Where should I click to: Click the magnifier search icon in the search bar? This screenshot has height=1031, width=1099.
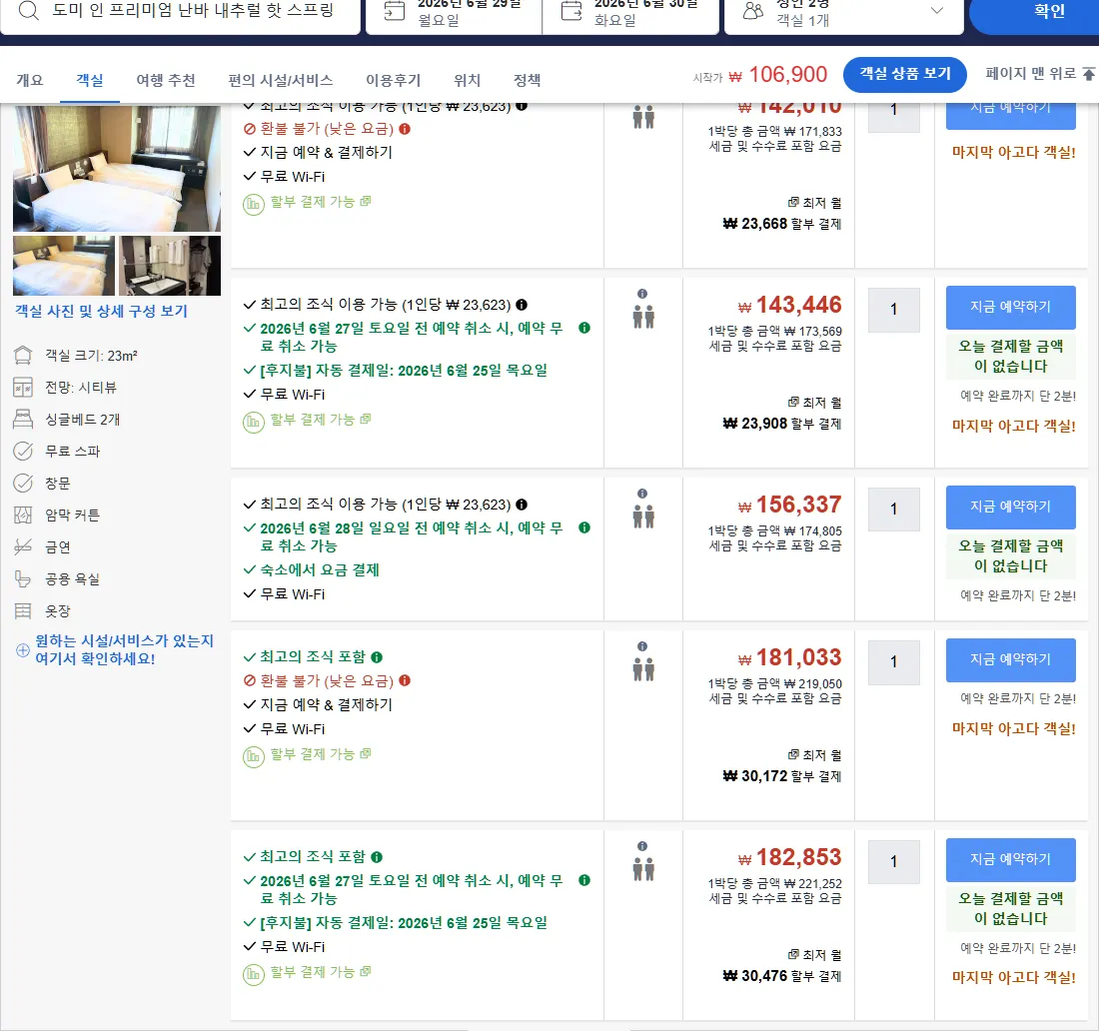click(29, 10)
